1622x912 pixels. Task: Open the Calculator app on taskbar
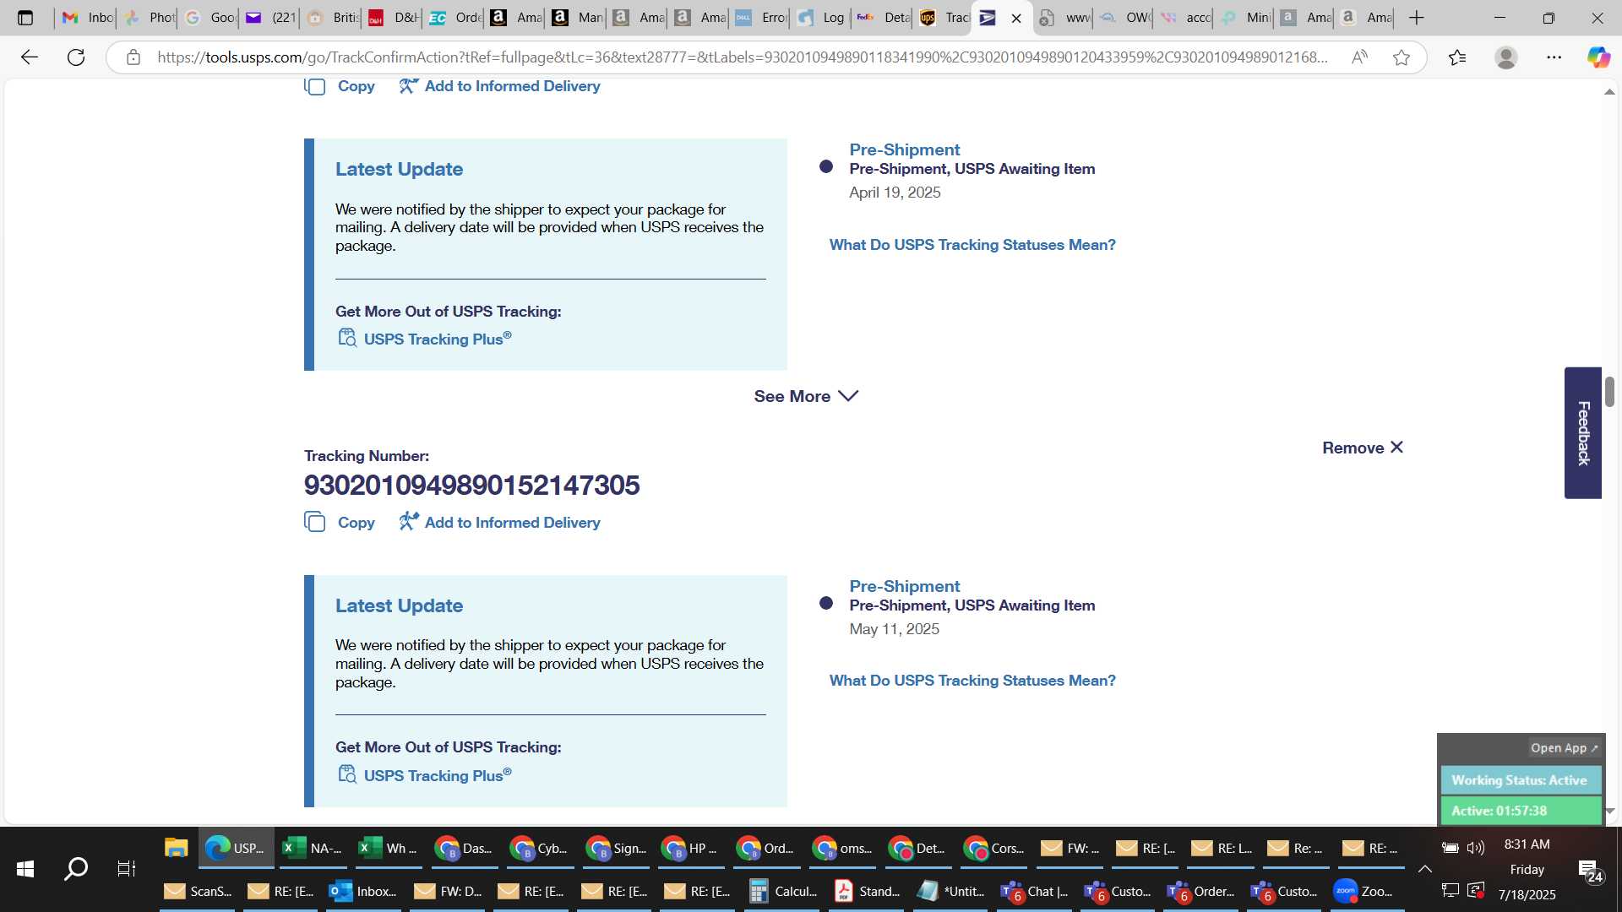783,891
